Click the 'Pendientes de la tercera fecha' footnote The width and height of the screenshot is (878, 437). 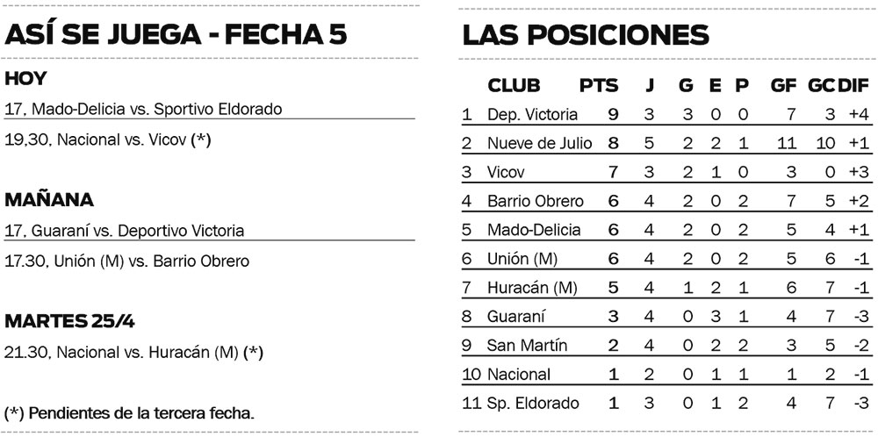(129, 412)
